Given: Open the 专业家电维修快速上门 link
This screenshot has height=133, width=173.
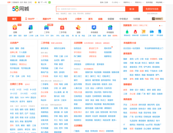Looking at the screenshot, I should click(x=154, y=48).
